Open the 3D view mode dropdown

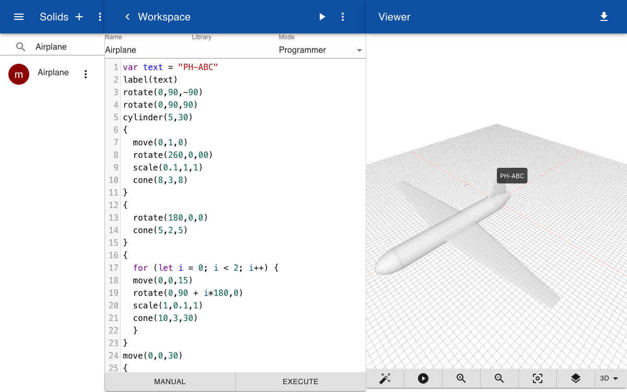pos(609,378)
